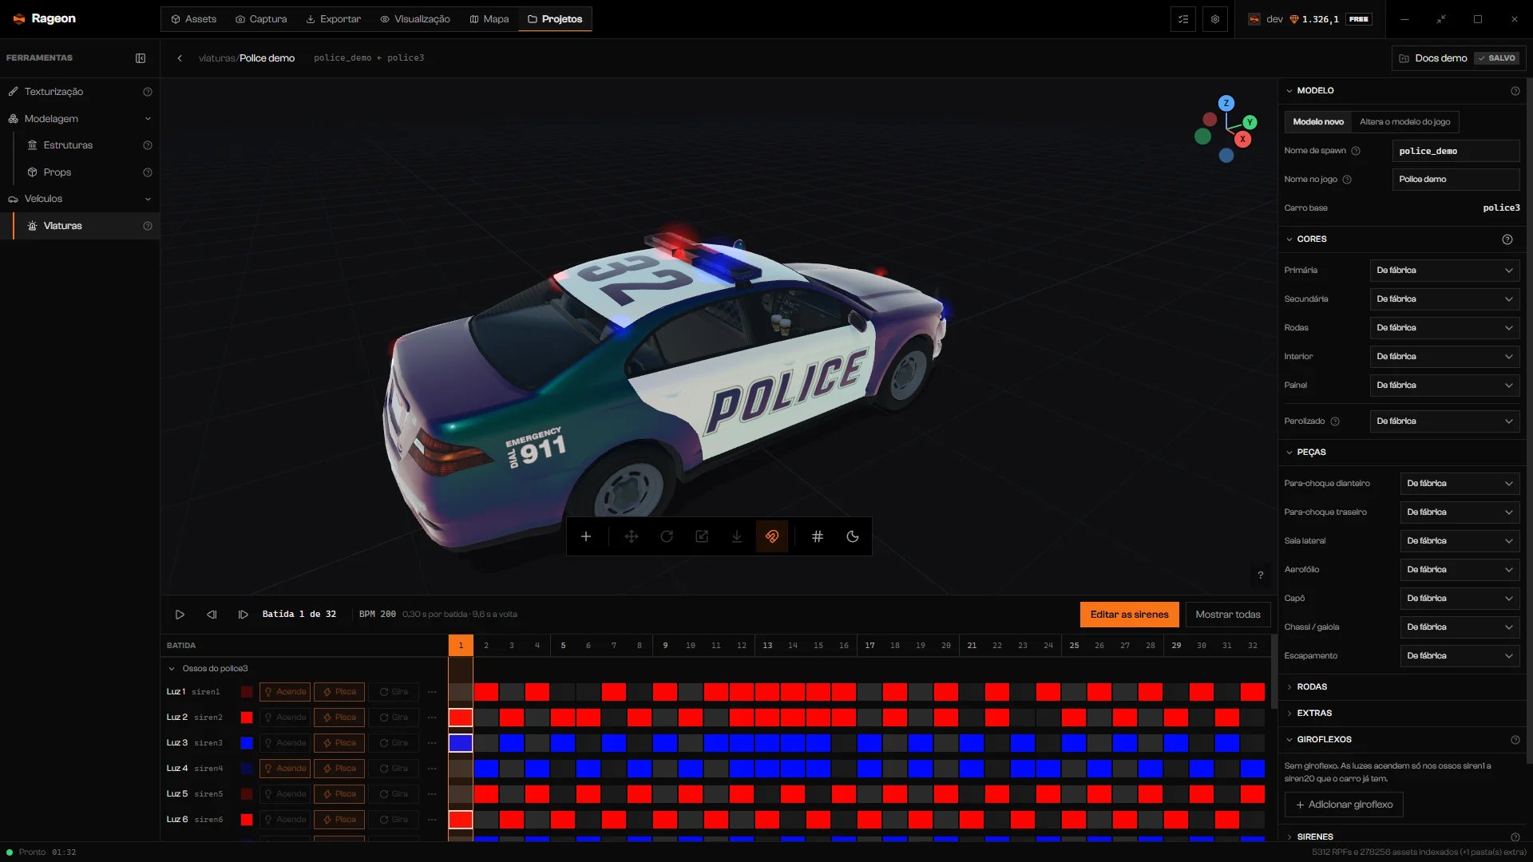Viewport: 1533px width, 862px height.
Task: Collapse the Ferramentas sidebar panel icon
Action: click(x=141, y=58)
